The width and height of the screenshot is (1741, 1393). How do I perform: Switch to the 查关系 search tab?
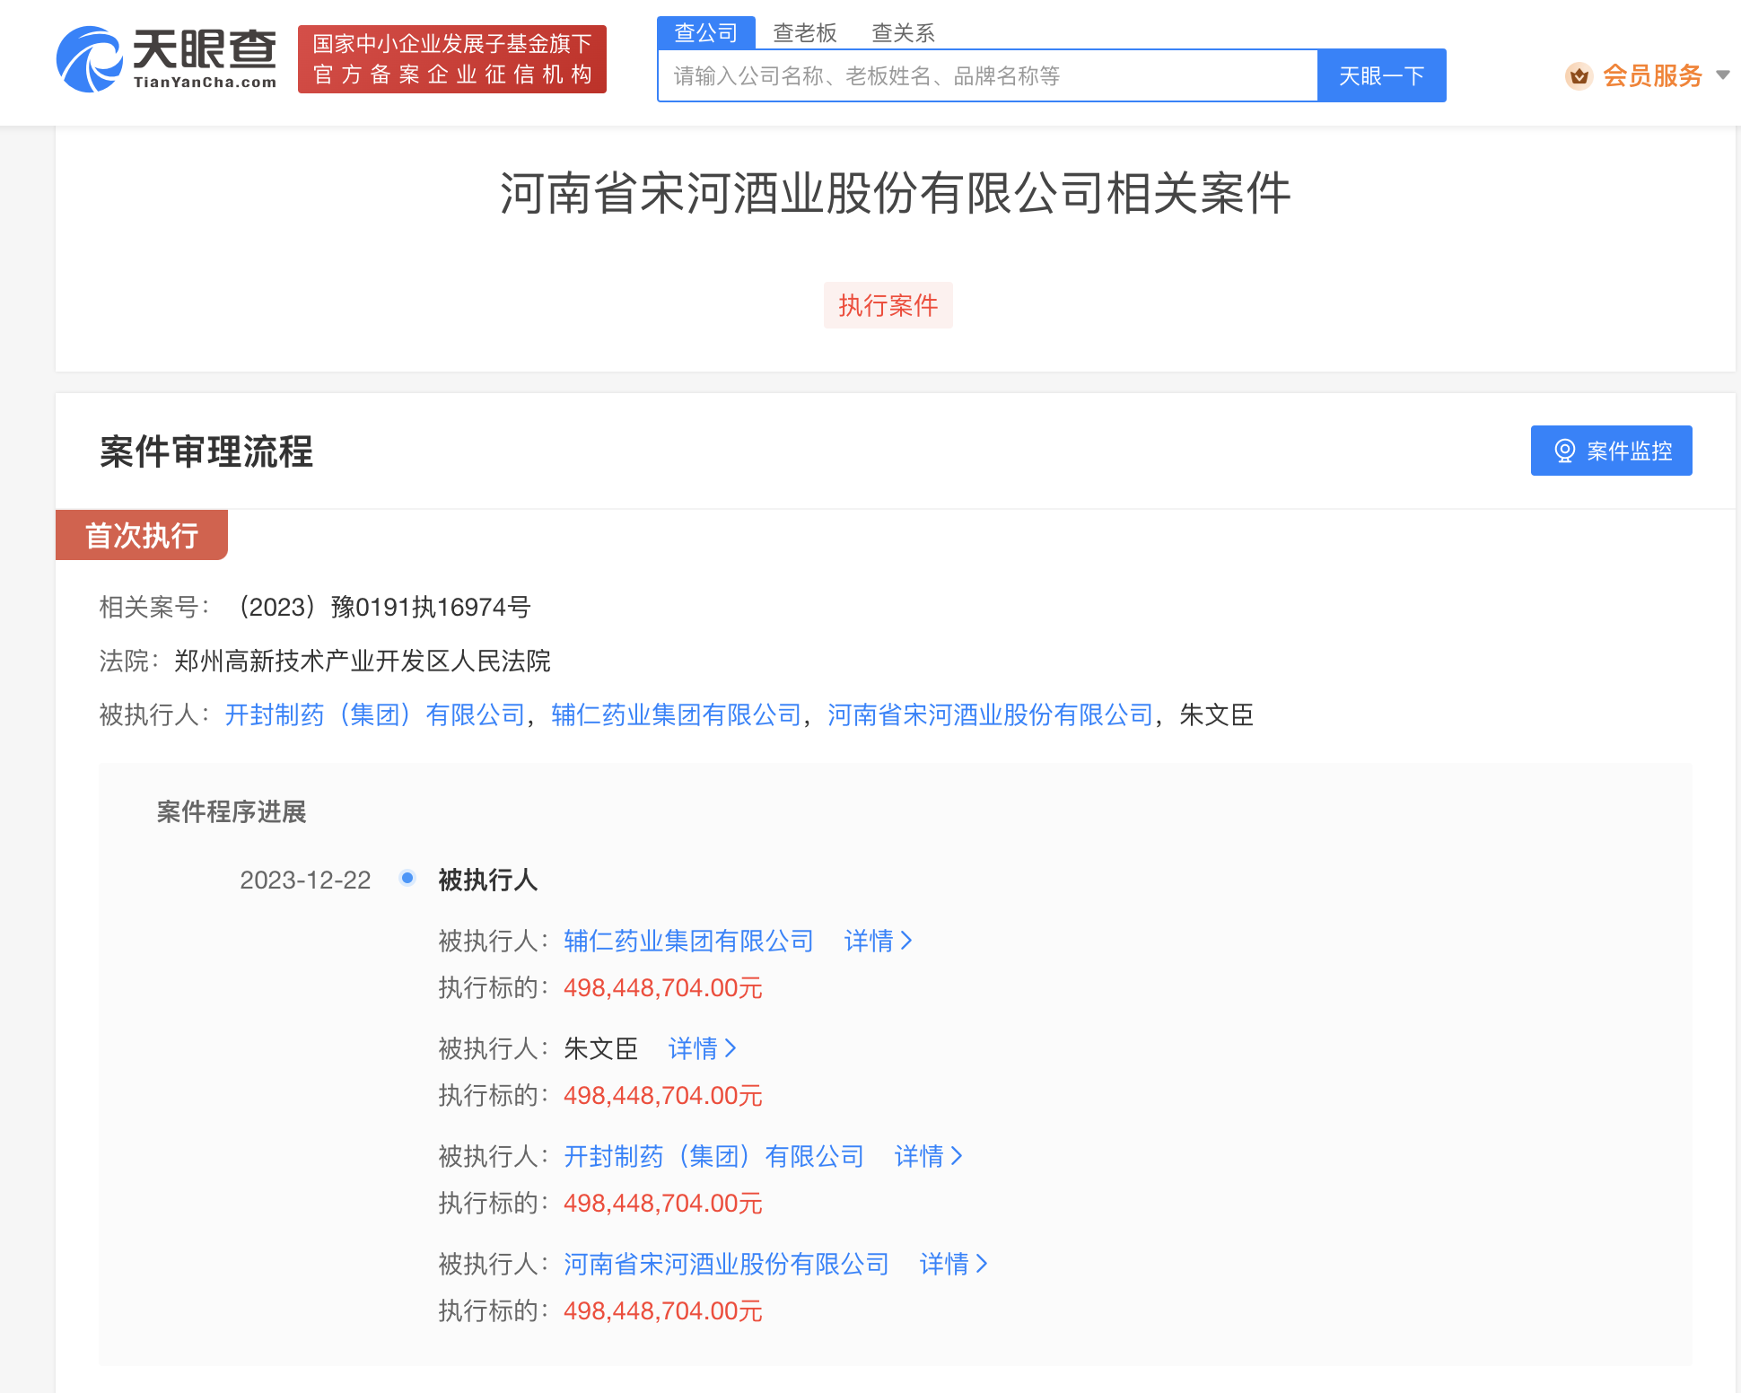coord(904,32)
